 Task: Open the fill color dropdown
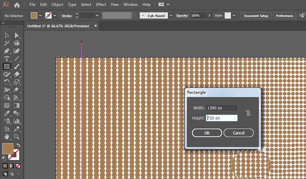[41, 16]
